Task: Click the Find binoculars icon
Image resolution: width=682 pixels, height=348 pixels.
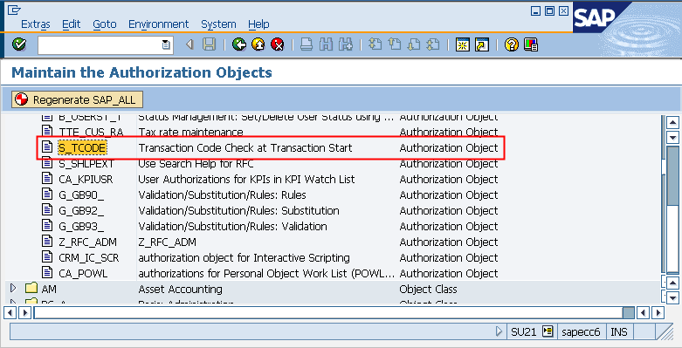Action: [326, 44]
